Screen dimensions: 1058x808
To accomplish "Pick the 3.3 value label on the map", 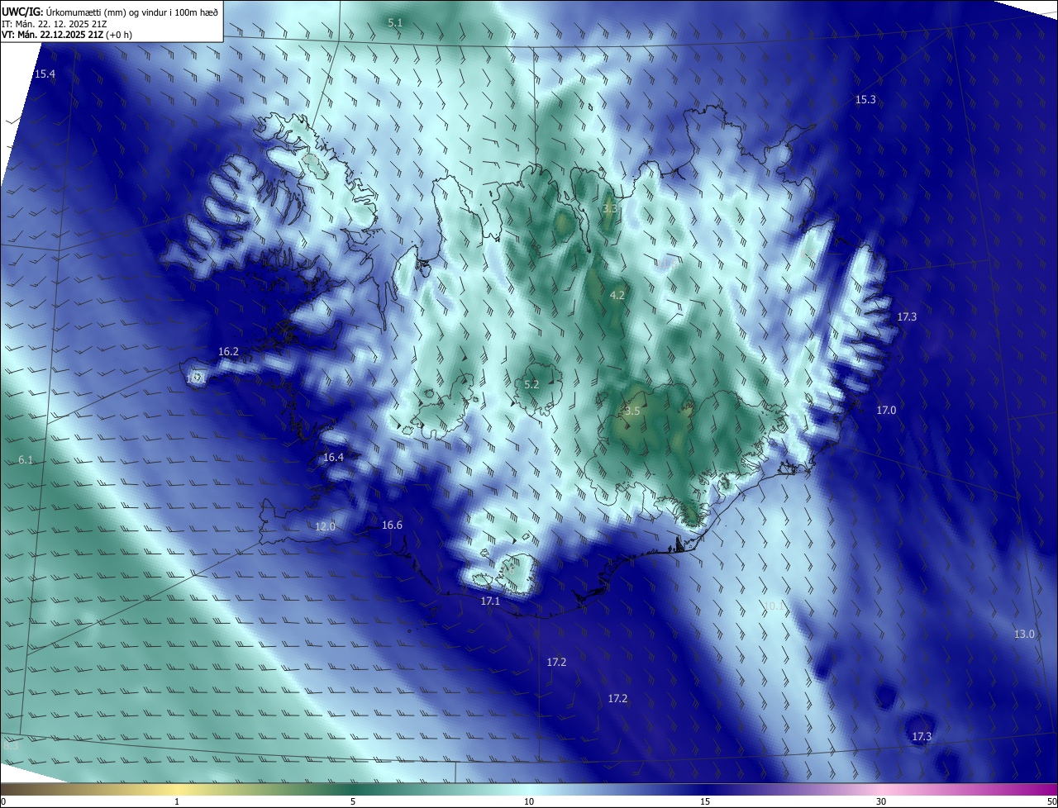I will 609,210.
